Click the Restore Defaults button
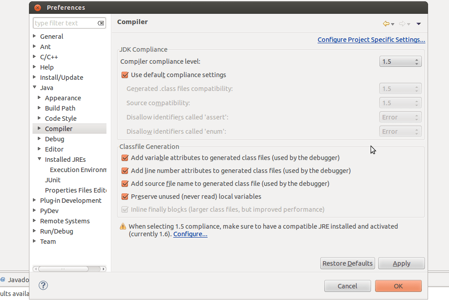Screen dimensions: 449x308 [x=347, y=263]
